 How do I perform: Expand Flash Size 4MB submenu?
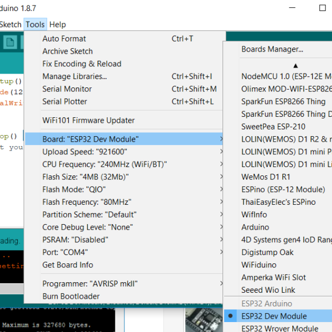(123, 177)
